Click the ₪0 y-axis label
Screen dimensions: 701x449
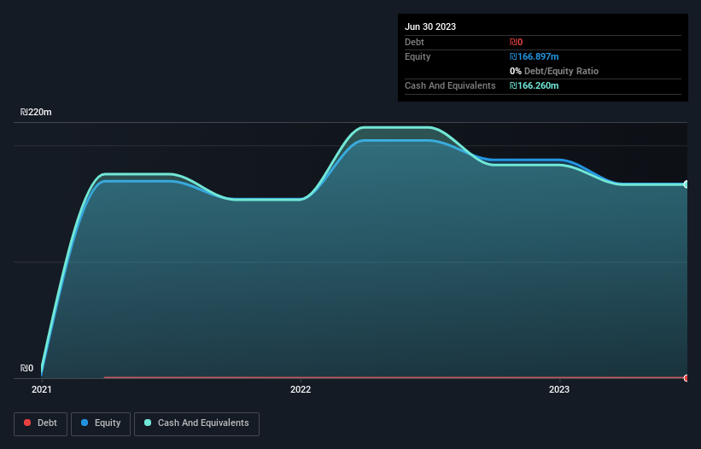pyautogui.click(x=26, y=368)
